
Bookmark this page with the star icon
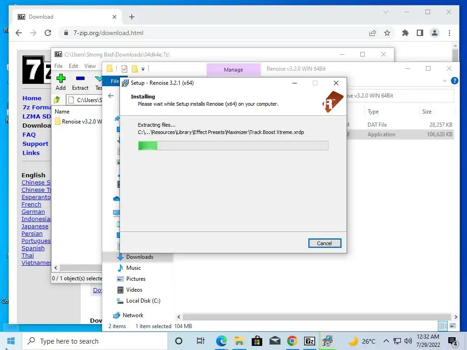[x=387, y=33]
